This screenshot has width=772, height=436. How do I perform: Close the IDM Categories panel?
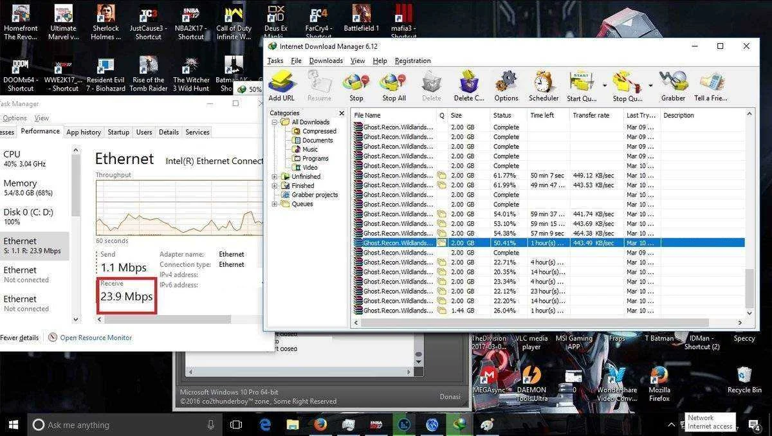[342, 113]
